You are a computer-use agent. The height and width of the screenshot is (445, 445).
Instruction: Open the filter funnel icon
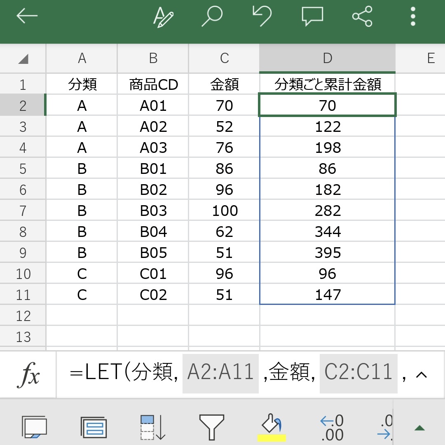coord(212,427)
